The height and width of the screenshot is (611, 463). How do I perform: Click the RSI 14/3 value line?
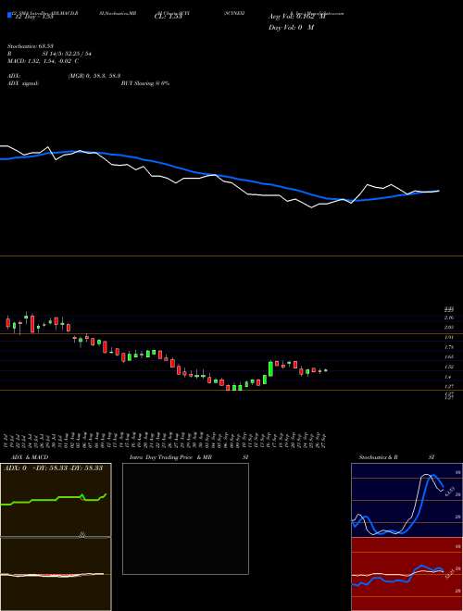click(x=49, y=54)
